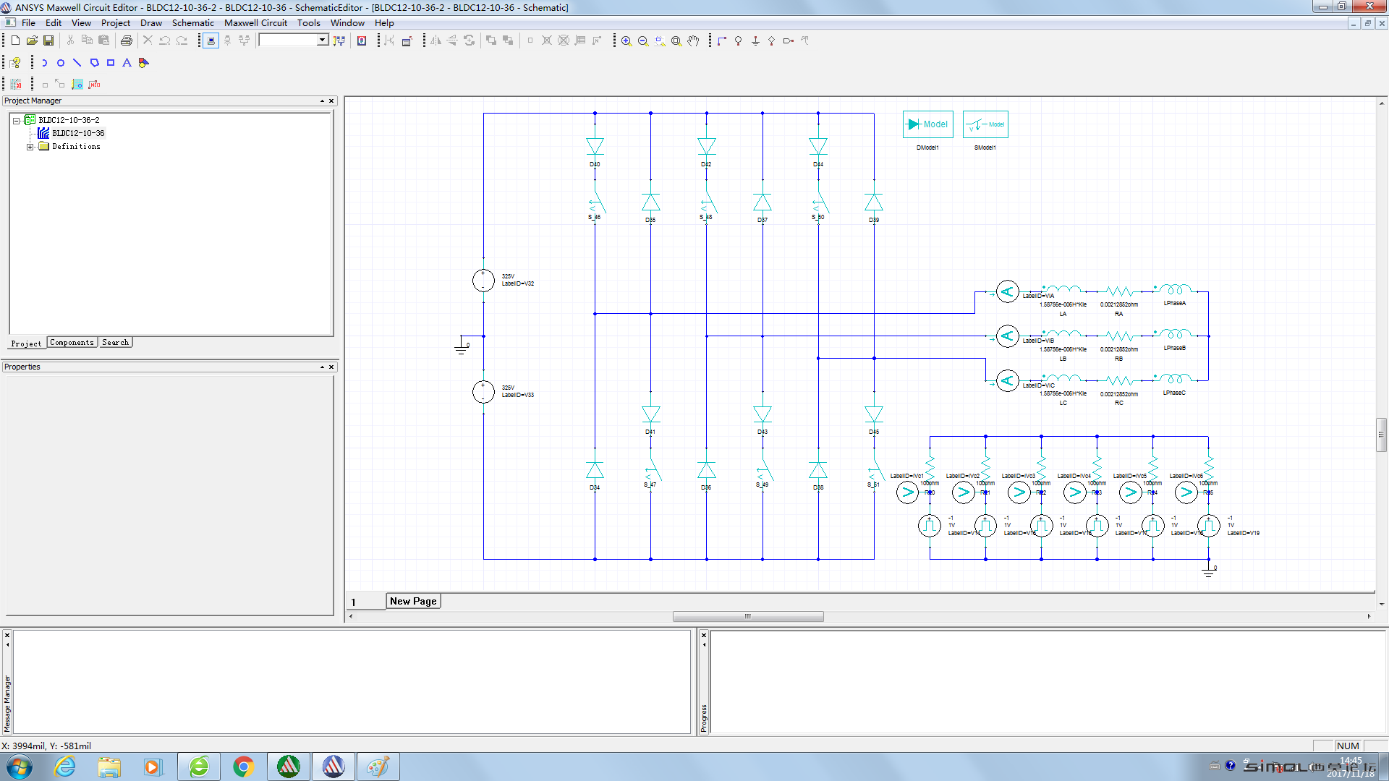
Task: Click the Zoom In magnifier icon
Action: coord(626,40)
